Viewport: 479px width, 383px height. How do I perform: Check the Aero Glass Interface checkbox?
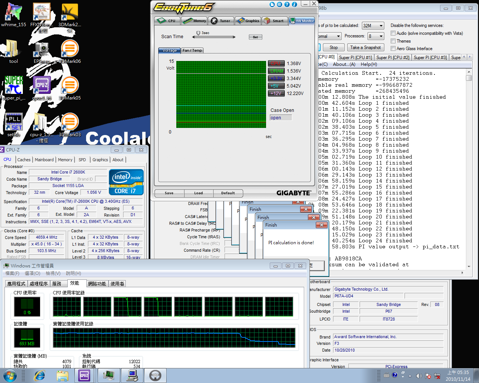click(x=393, y=49)
